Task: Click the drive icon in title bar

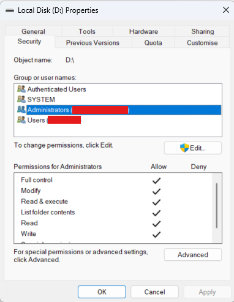Action: pos(10,10)
